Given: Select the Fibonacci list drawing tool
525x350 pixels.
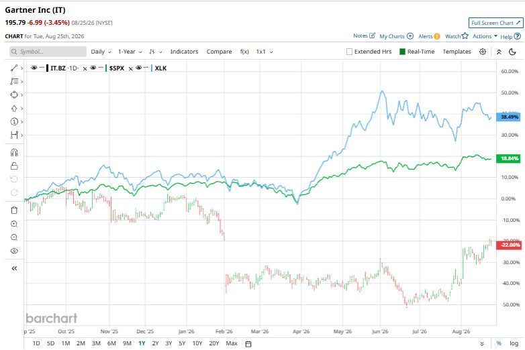Looking at the screenshot, I should 13,81.
